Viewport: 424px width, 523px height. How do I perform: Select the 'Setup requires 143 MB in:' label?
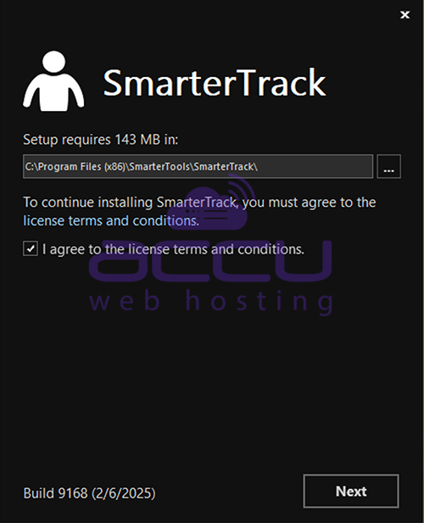100,139
